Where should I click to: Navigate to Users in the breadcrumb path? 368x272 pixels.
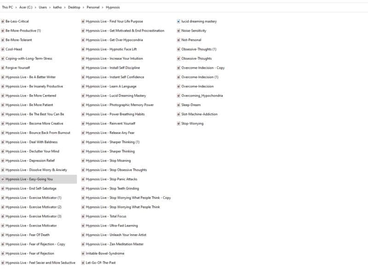click(43, 7)
